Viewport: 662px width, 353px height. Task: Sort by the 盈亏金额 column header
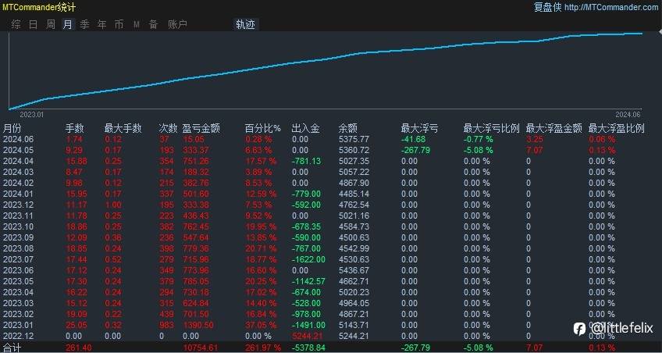click(x=201, y=128)
